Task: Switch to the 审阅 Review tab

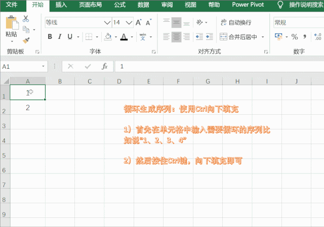Action: click(x=167, y=5)
